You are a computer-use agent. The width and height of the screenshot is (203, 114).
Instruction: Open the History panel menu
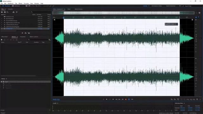[6, 79]
